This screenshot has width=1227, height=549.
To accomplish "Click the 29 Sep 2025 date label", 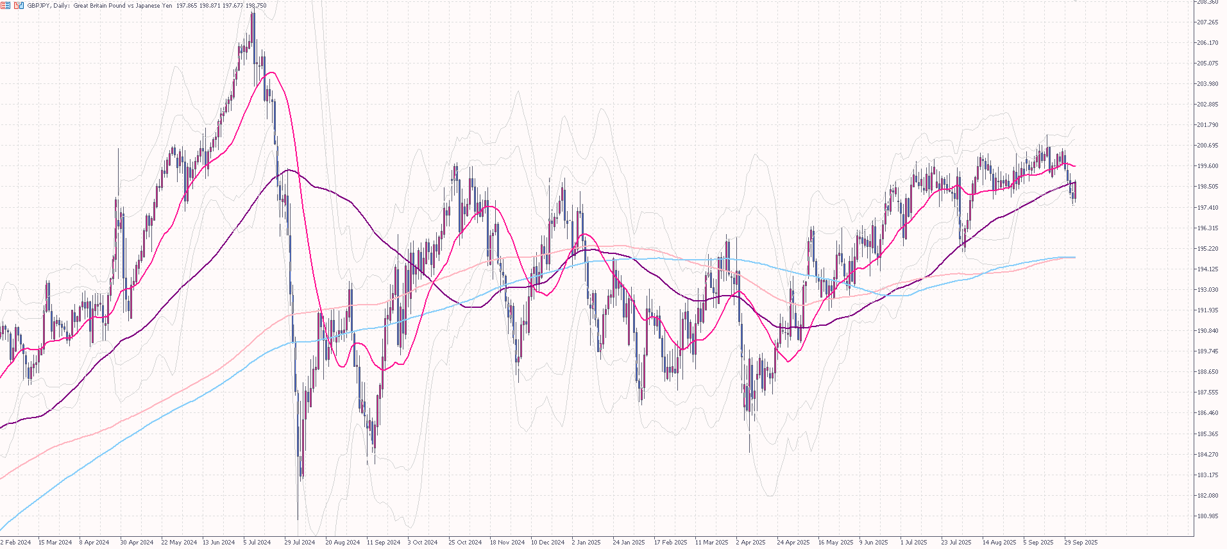I will coord(1081,543).
